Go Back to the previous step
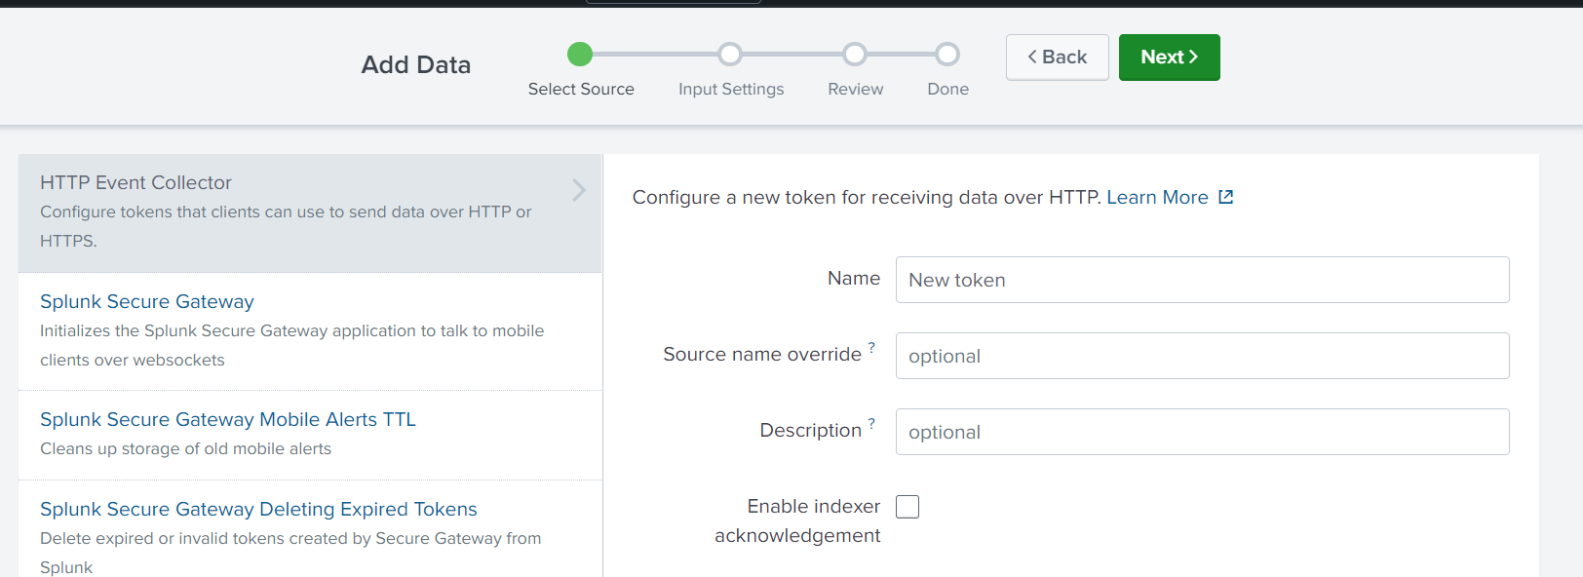1583x577 pixels. (1058, 58)
